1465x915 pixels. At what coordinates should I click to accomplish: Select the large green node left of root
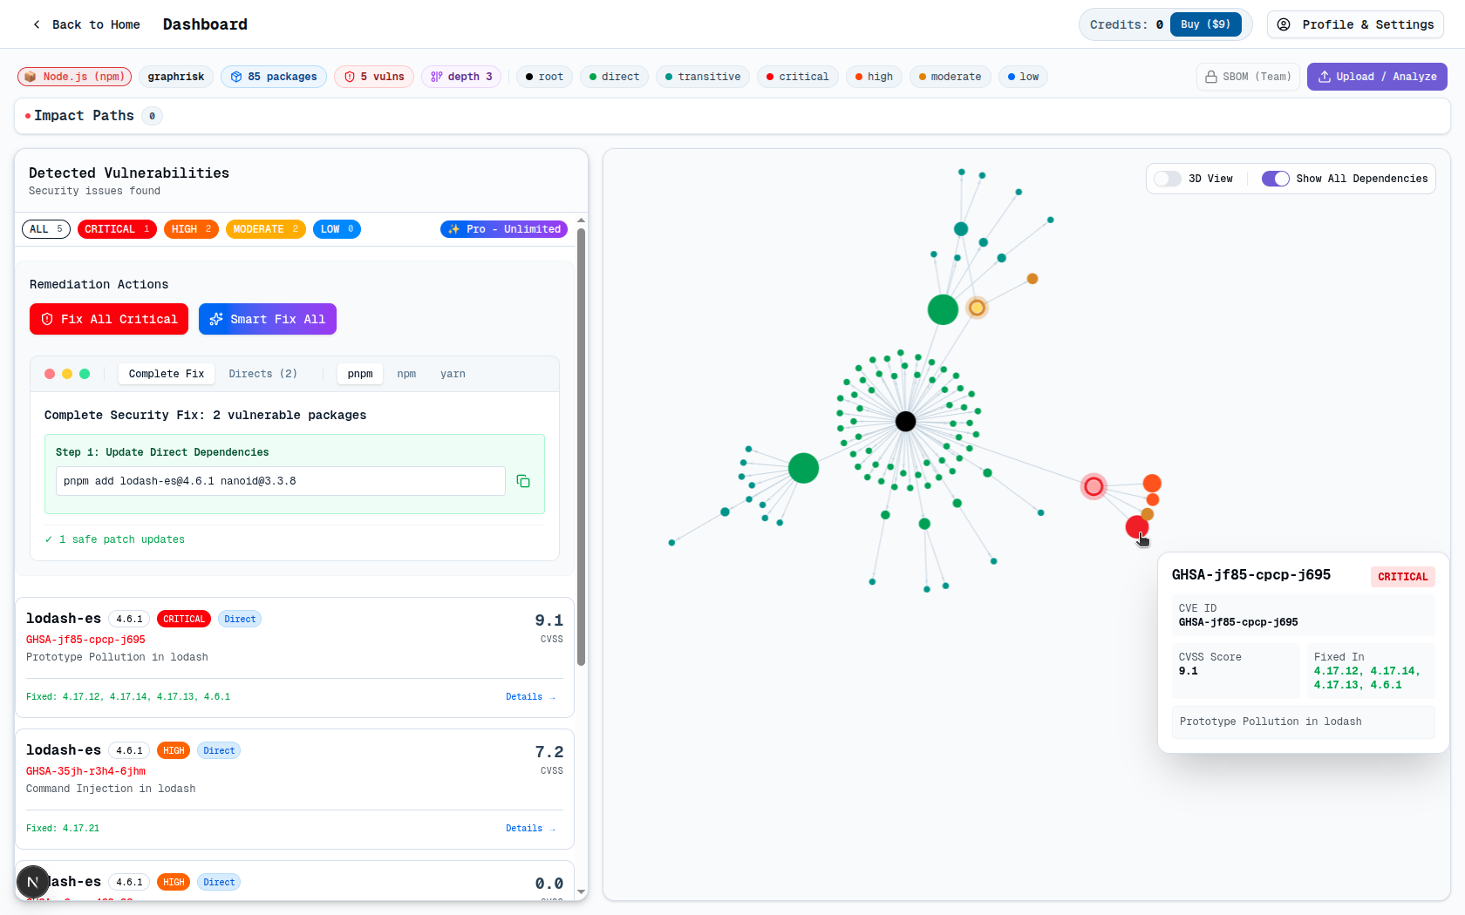[803, 468]
